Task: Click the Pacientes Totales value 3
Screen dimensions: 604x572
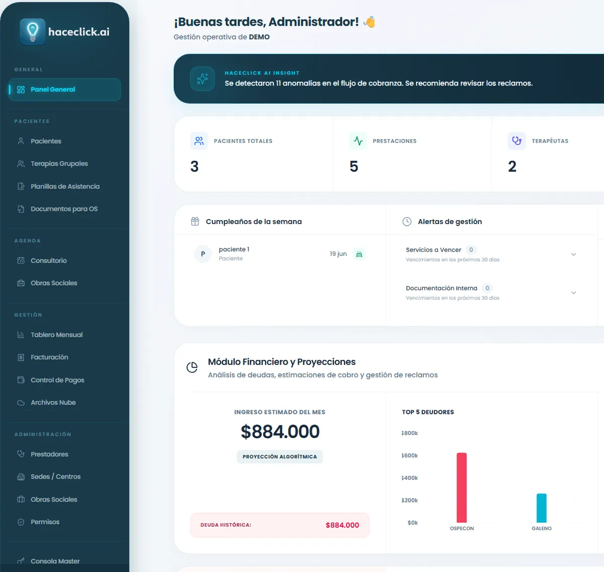Action: (x=195, y=167)
